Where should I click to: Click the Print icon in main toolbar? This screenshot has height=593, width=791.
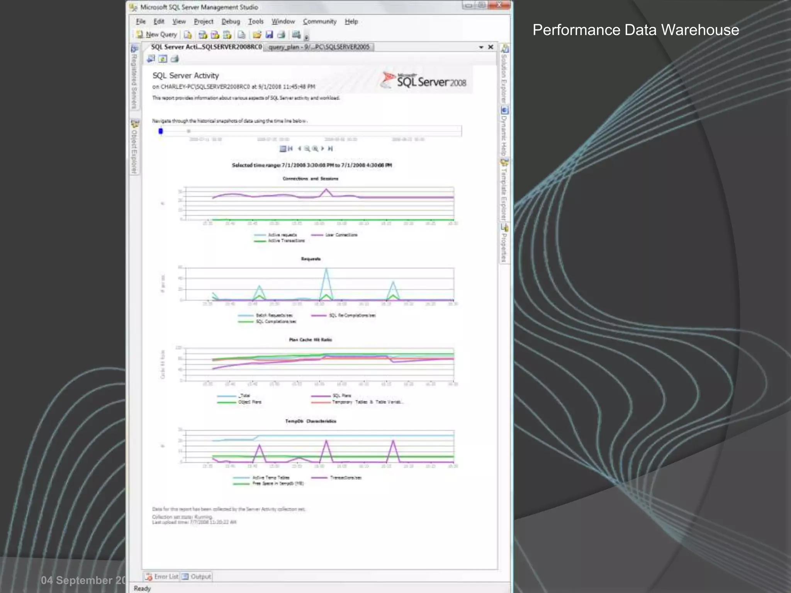(281, 35)
